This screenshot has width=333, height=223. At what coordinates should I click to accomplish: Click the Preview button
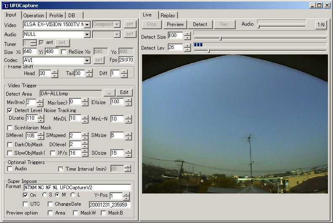[175, 24]
